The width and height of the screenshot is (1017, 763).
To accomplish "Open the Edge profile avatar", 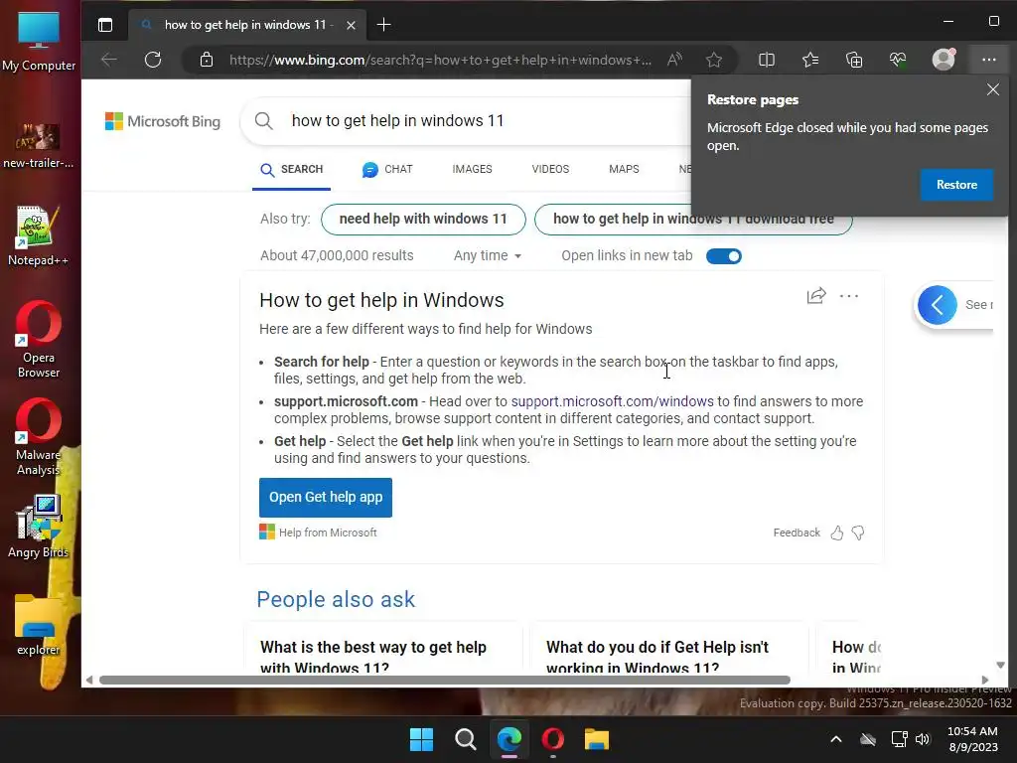I will click(x=944, y=59).
